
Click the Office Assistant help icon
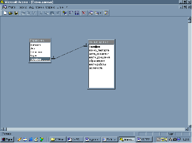click(106, 13)
